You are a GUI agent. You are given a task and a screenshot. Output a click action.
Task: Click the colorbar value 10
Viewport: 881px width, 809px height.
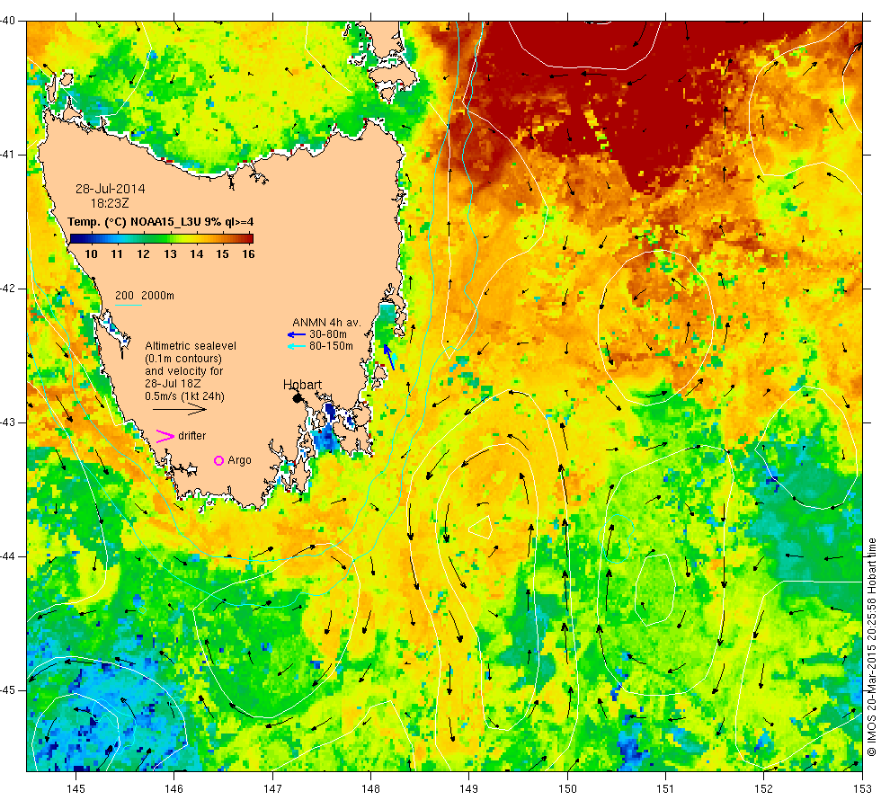pyautogui.click(x=91, y=254)
